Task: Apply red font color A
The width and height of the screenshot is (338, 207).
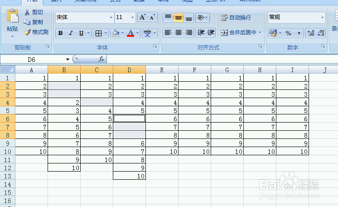Action: pyautogui.click(x=130, y=33)
